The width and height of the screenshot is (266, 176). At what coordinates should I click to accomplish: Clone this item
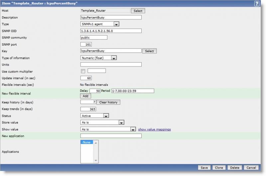click(x=219, y=167)
